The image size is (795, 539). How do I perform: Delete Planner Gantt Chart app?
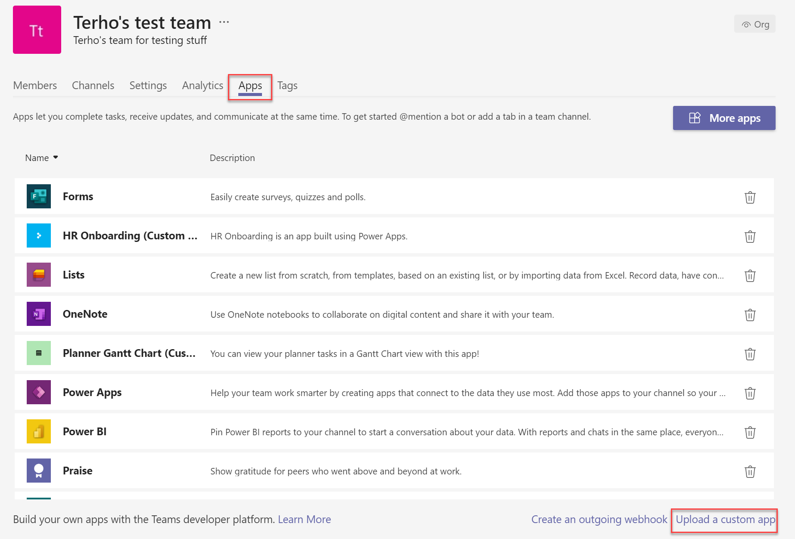tap(750, 354)
